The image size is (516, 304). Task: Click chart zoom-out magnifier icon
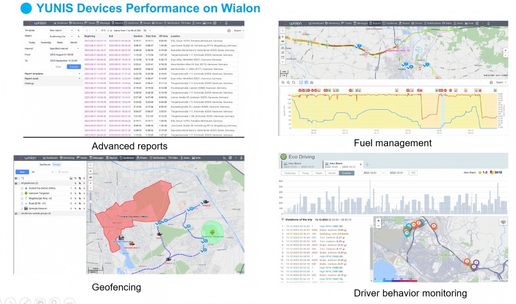[288, 82]
